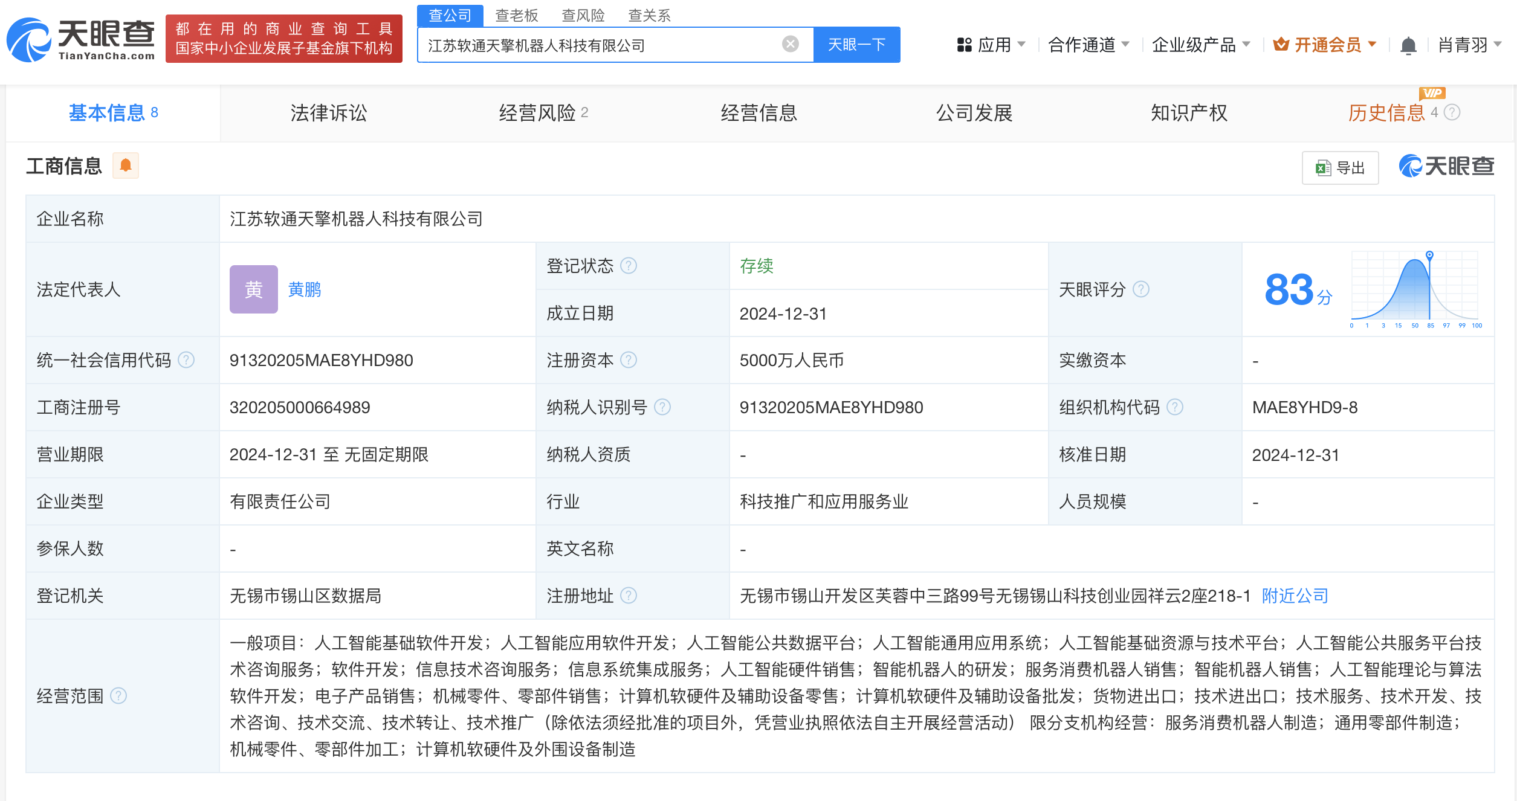Open the 肖青羽 user menu
The height and width of the screenshot is (801, 1517).
pyautogui.click(x=1469, y=45)
